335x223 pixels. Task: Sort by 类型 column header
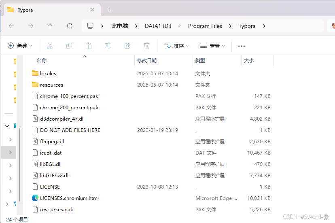[200, 61]
